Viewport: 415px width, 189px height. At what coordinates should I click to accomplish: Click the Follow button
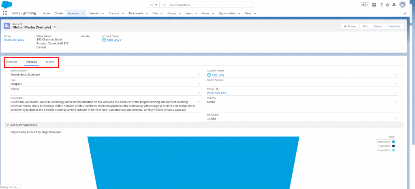pyautogui.click(x=350, y=26)
